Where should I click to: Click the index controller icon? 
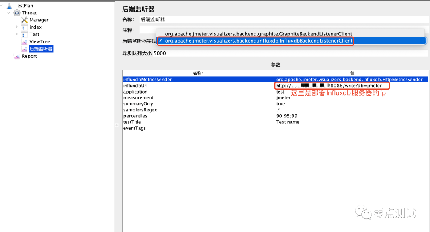click(x=25, y=27)
